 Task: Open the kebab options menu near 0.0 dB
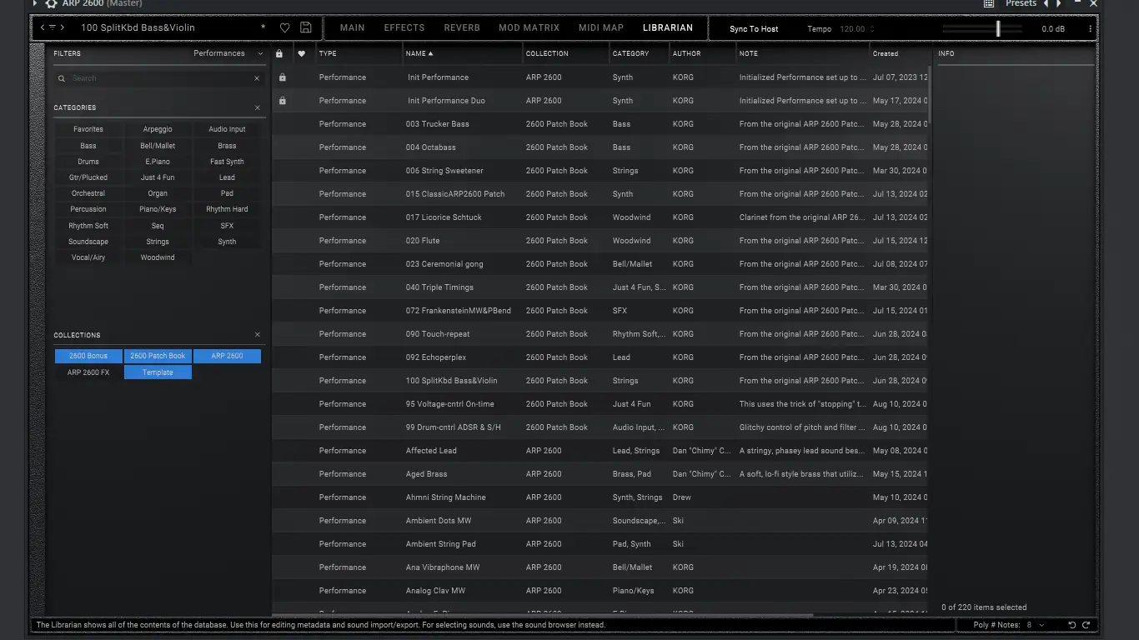pos(1090,29)
